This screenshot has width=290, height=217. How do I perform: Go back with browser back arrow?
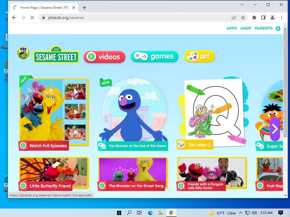pos(14,18)
